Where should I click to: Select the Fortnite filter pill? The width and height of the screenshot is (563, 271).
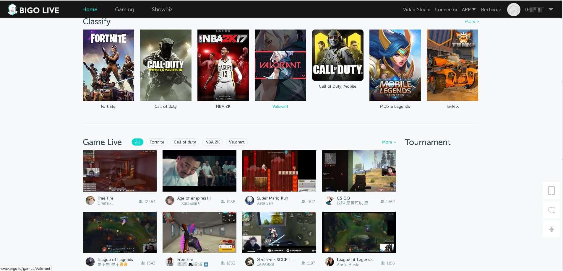tap(157, 142)
